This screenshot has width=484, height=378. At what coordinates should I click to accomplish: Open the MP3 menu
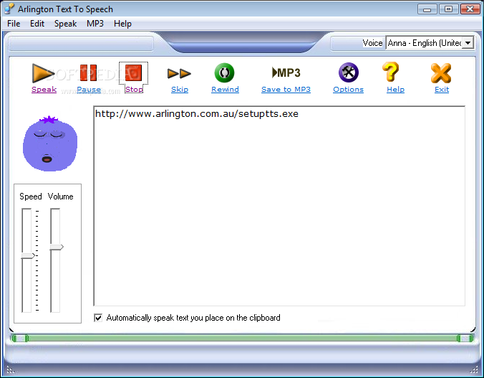coord(95,24)
